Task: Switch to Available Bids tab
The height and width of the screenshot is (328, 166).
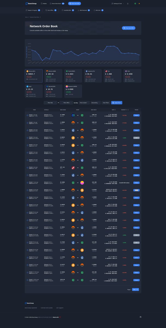Action: coord(68,10)
